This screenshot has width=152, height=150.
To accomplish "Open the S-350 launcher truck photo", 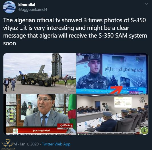I will [40, 73].
